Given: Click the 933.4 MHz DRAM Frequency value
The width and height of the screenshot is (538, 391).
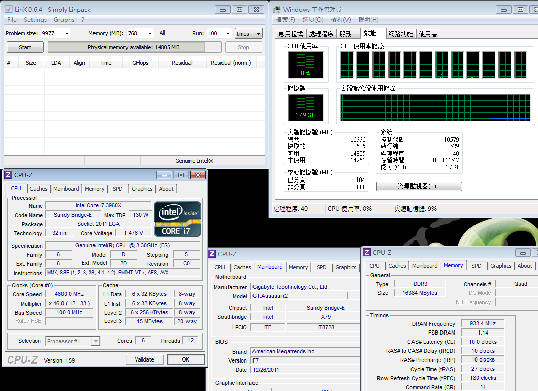Looking at the screenshot, I should (x=483, y=323).
